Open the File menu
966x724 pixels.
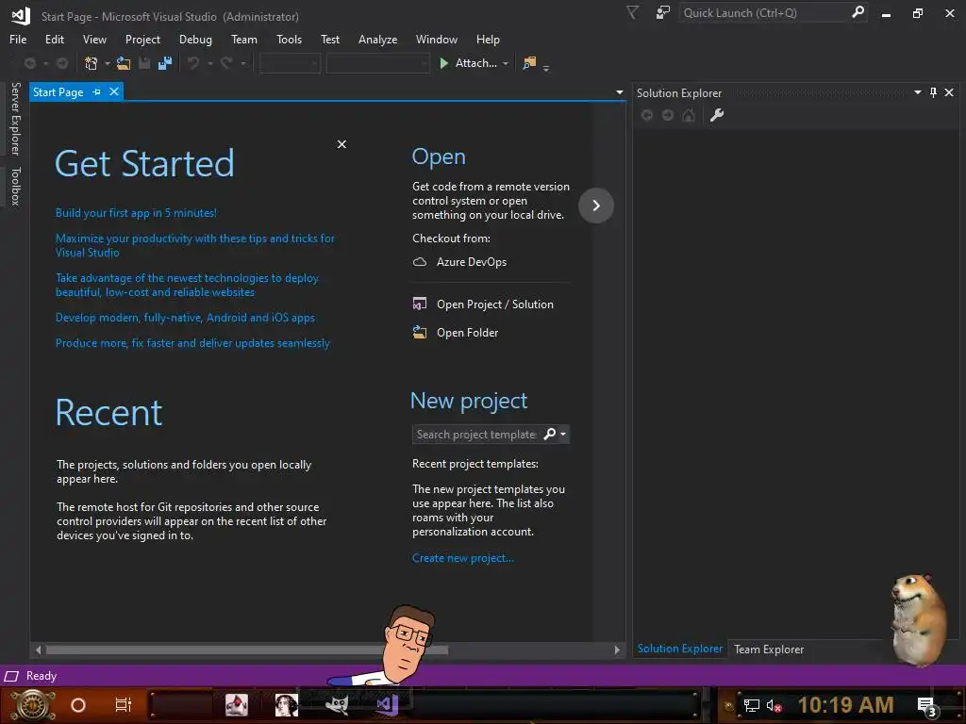pyautogui.click(x=18, y=40)
